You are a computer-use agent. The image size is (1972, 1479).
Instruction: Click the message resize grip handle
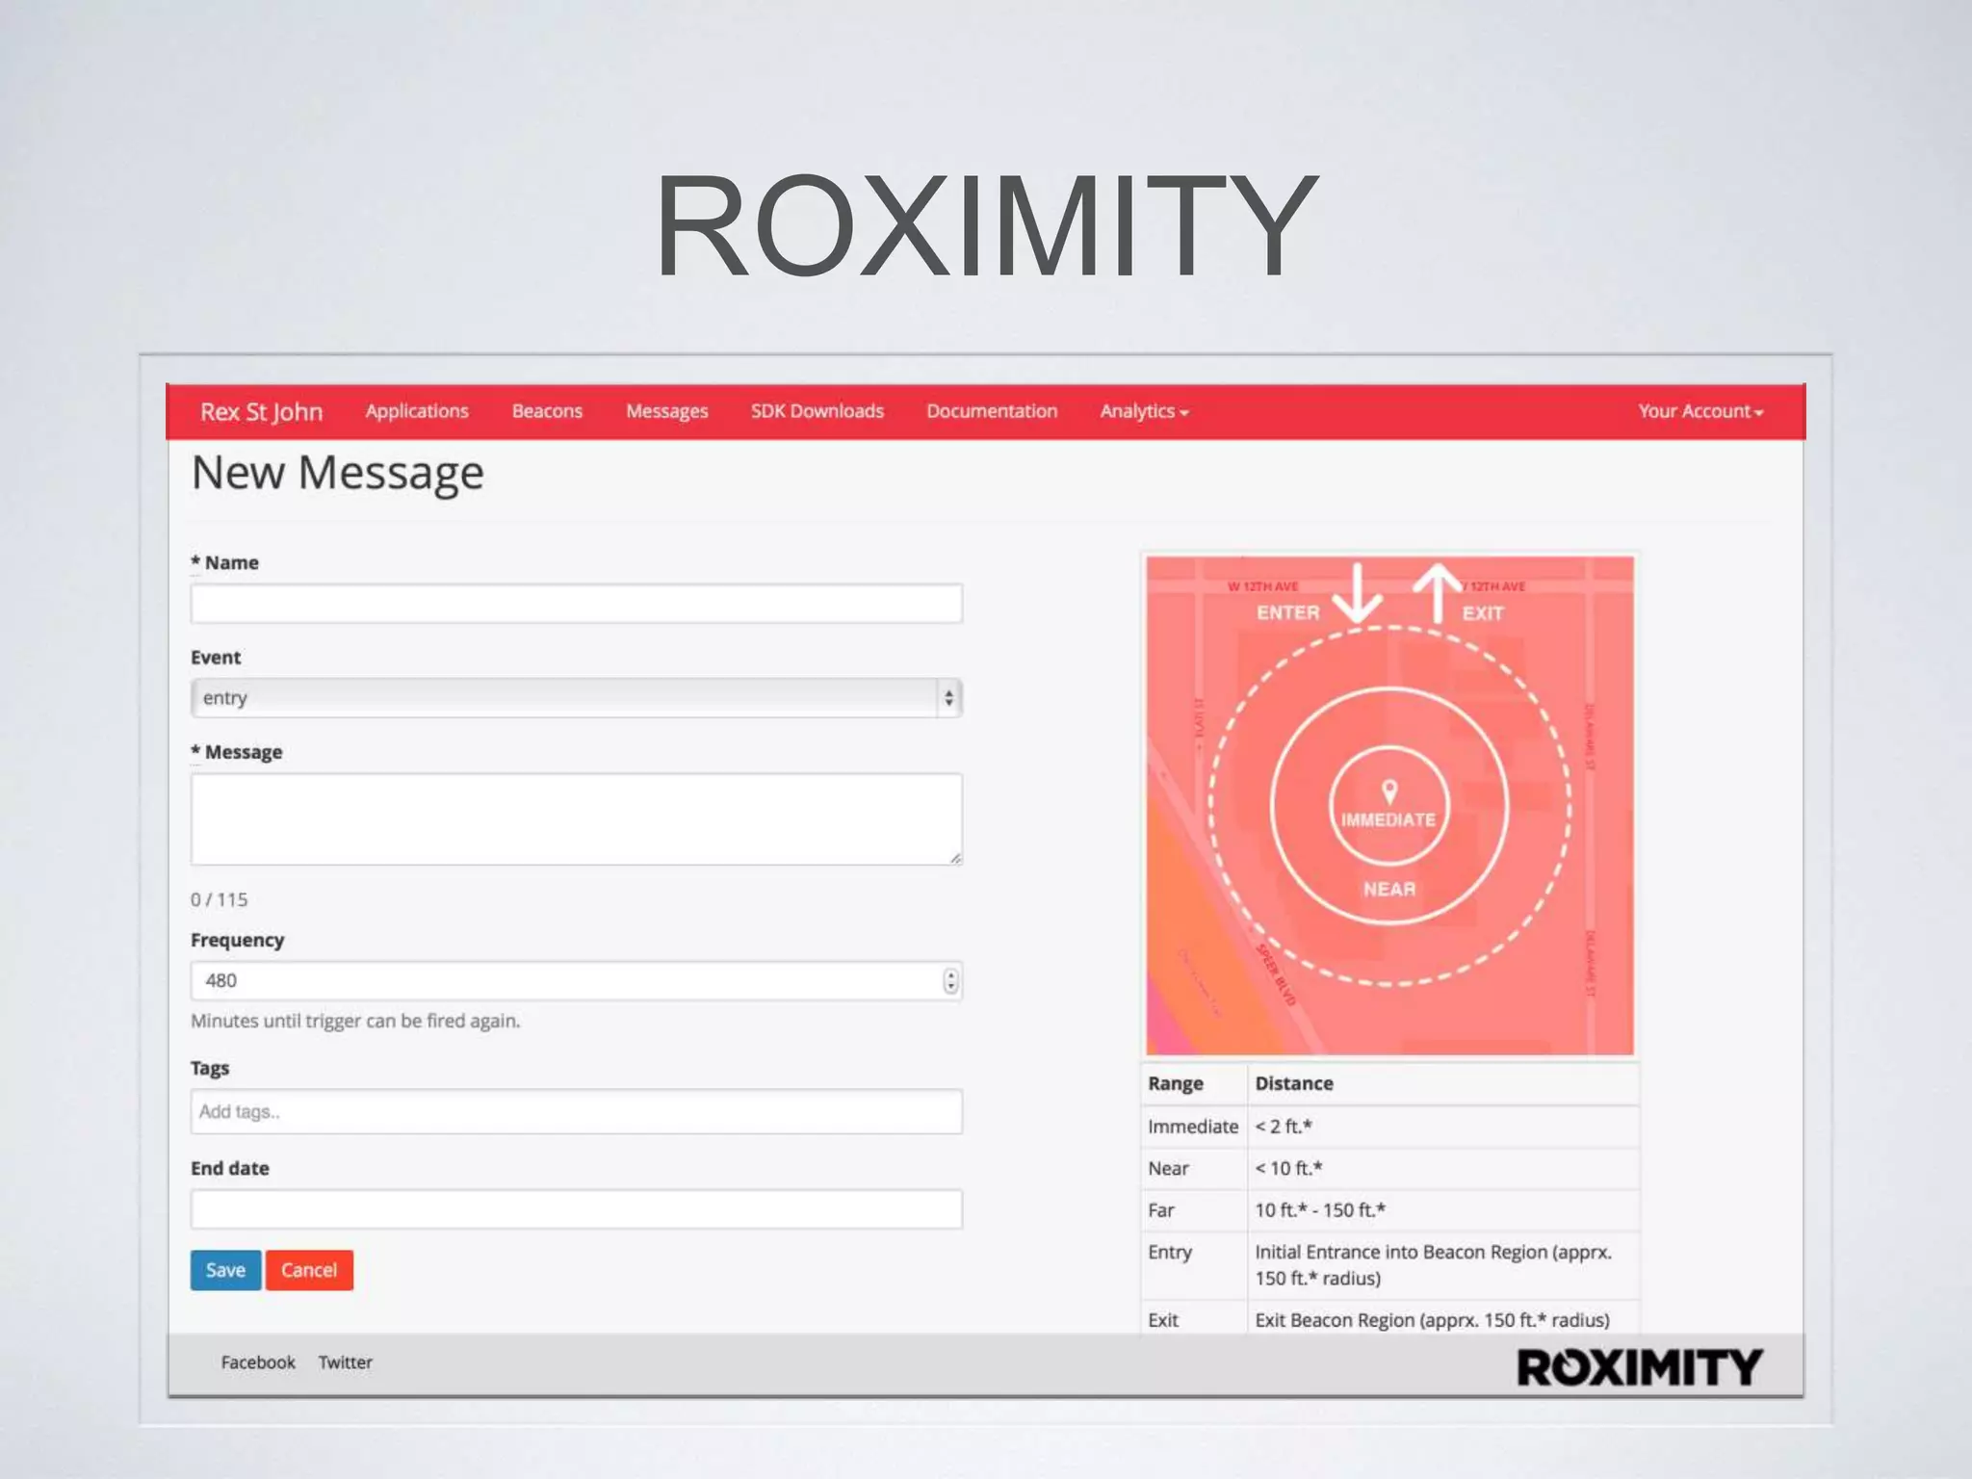(x=954, y=857)
